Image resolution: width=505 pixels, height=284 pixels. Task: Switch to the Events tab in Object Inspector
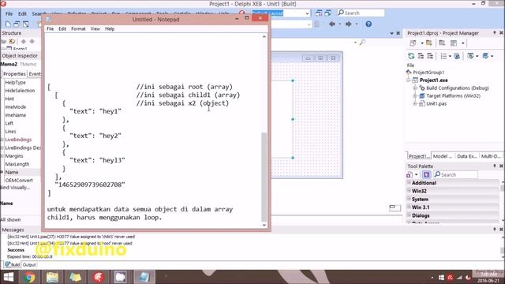pyautogui.click(x=35, y=73)
